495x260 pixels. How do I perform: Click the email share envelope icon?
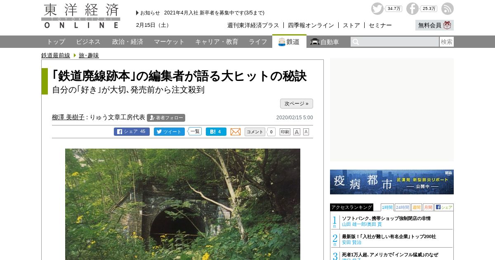(x=236, y=132)
